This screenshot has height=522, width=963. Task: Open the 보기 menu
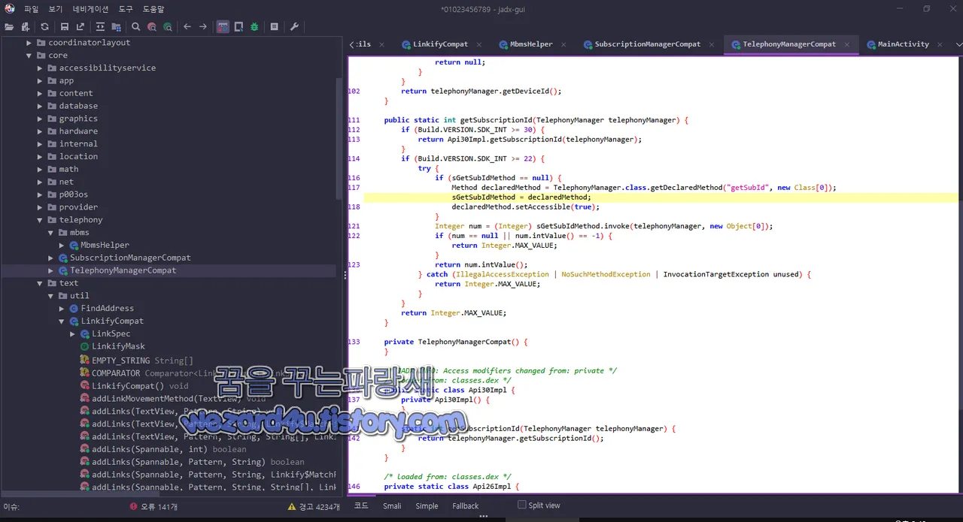point(56,9)
